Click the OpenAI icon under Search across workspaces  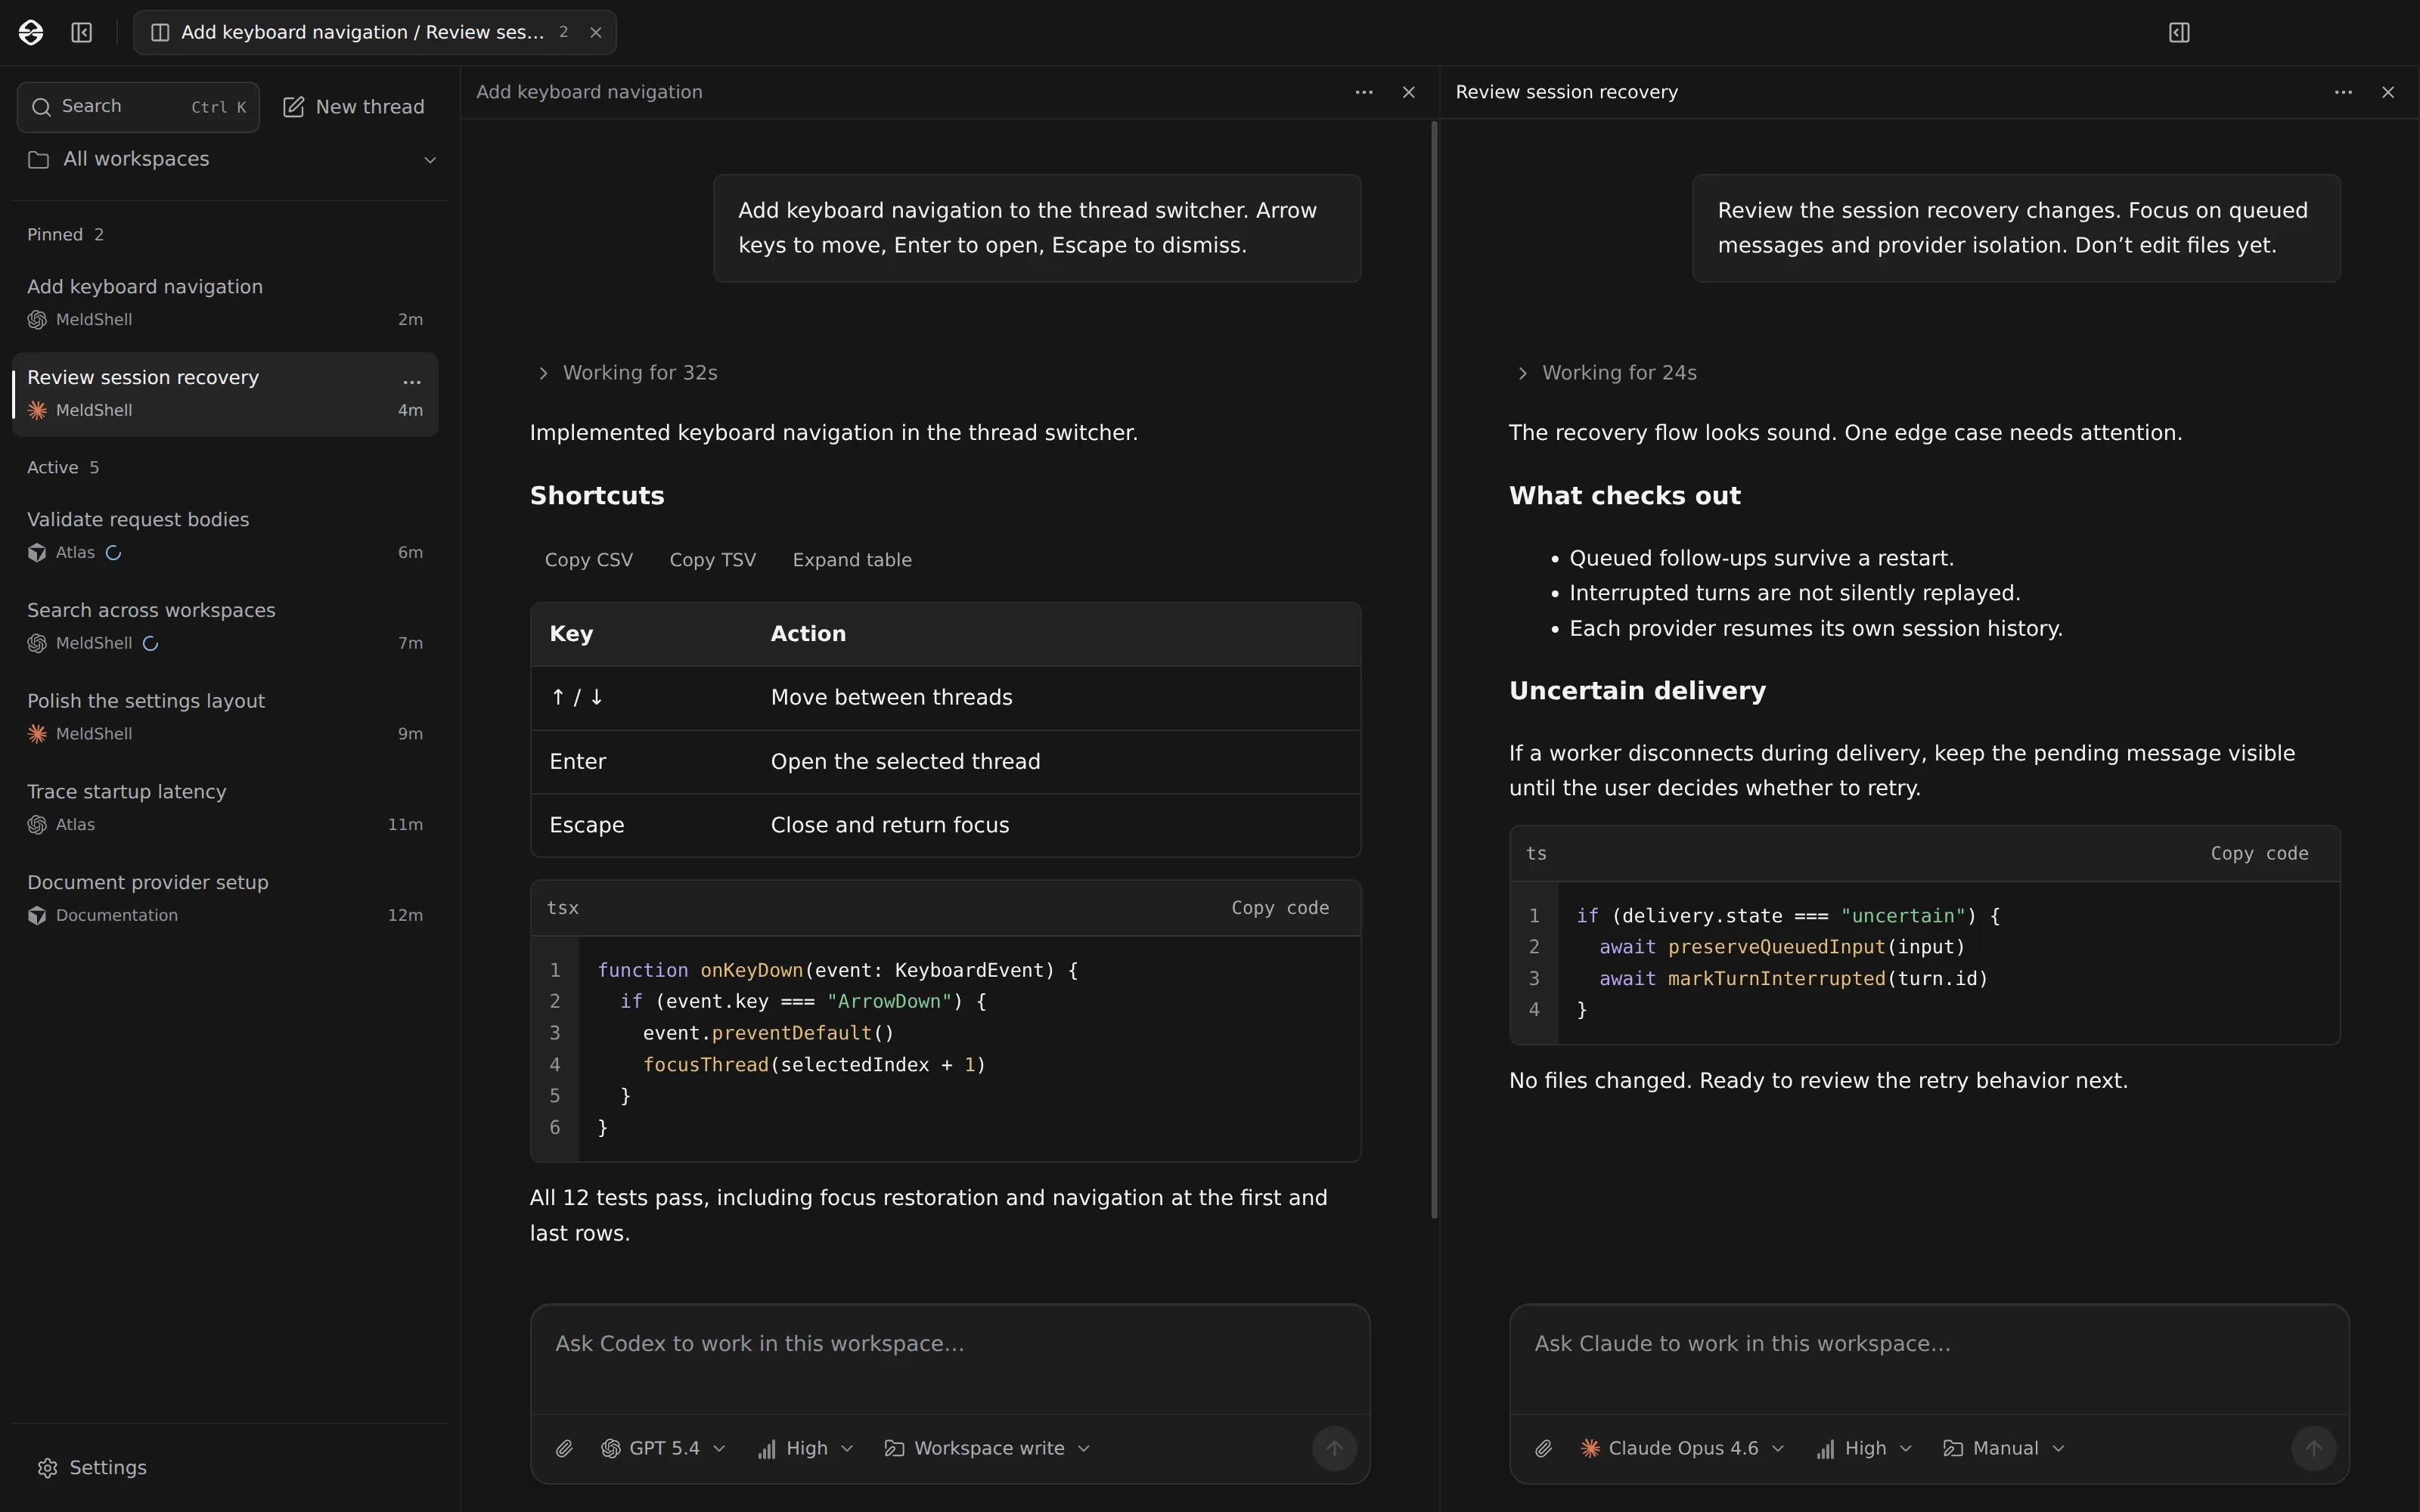click(37, 643)
